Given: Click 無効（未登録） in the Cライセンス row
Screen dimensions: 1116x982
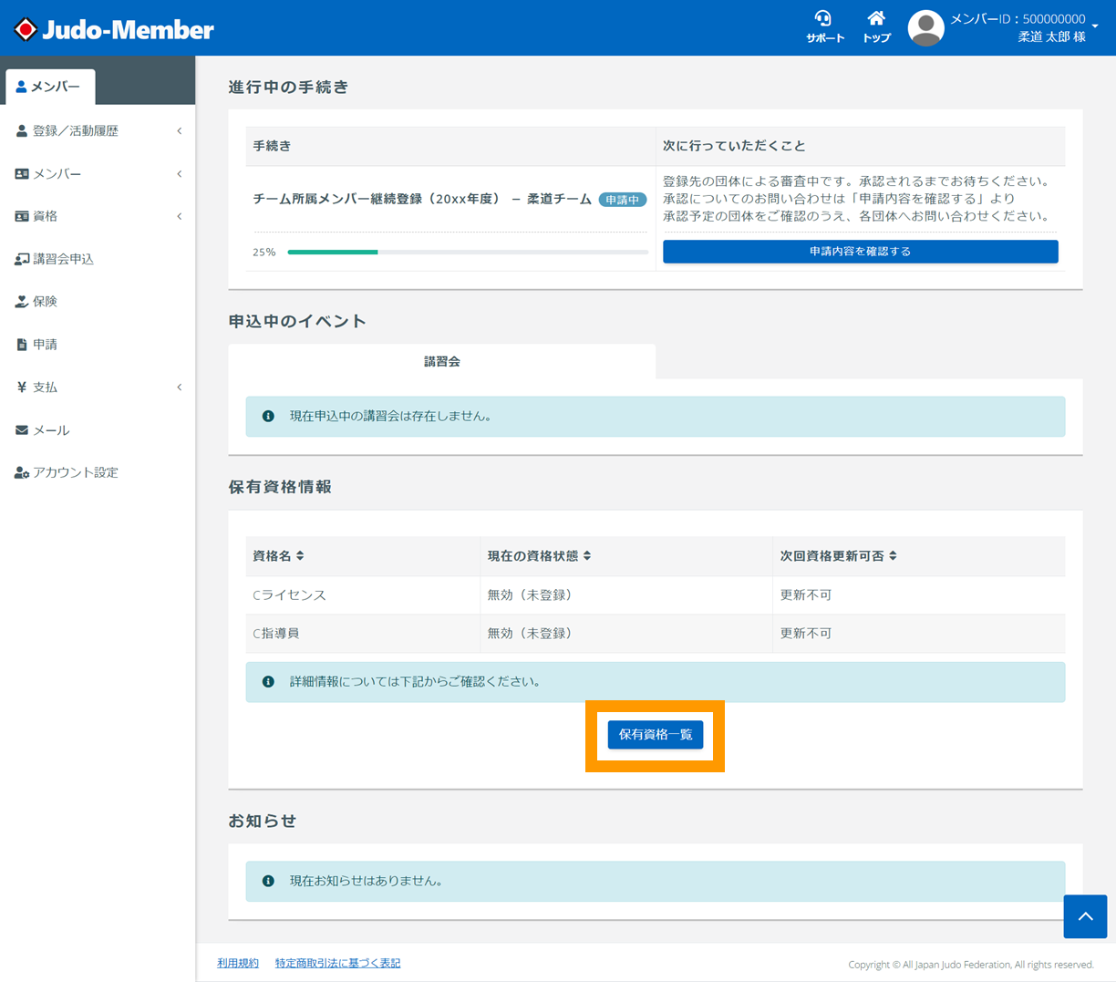Looking at the screenshot, I should click(532, 595).
